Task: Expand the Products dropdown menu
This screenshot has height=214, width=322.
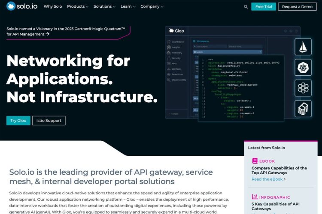Action: (78, 6)
